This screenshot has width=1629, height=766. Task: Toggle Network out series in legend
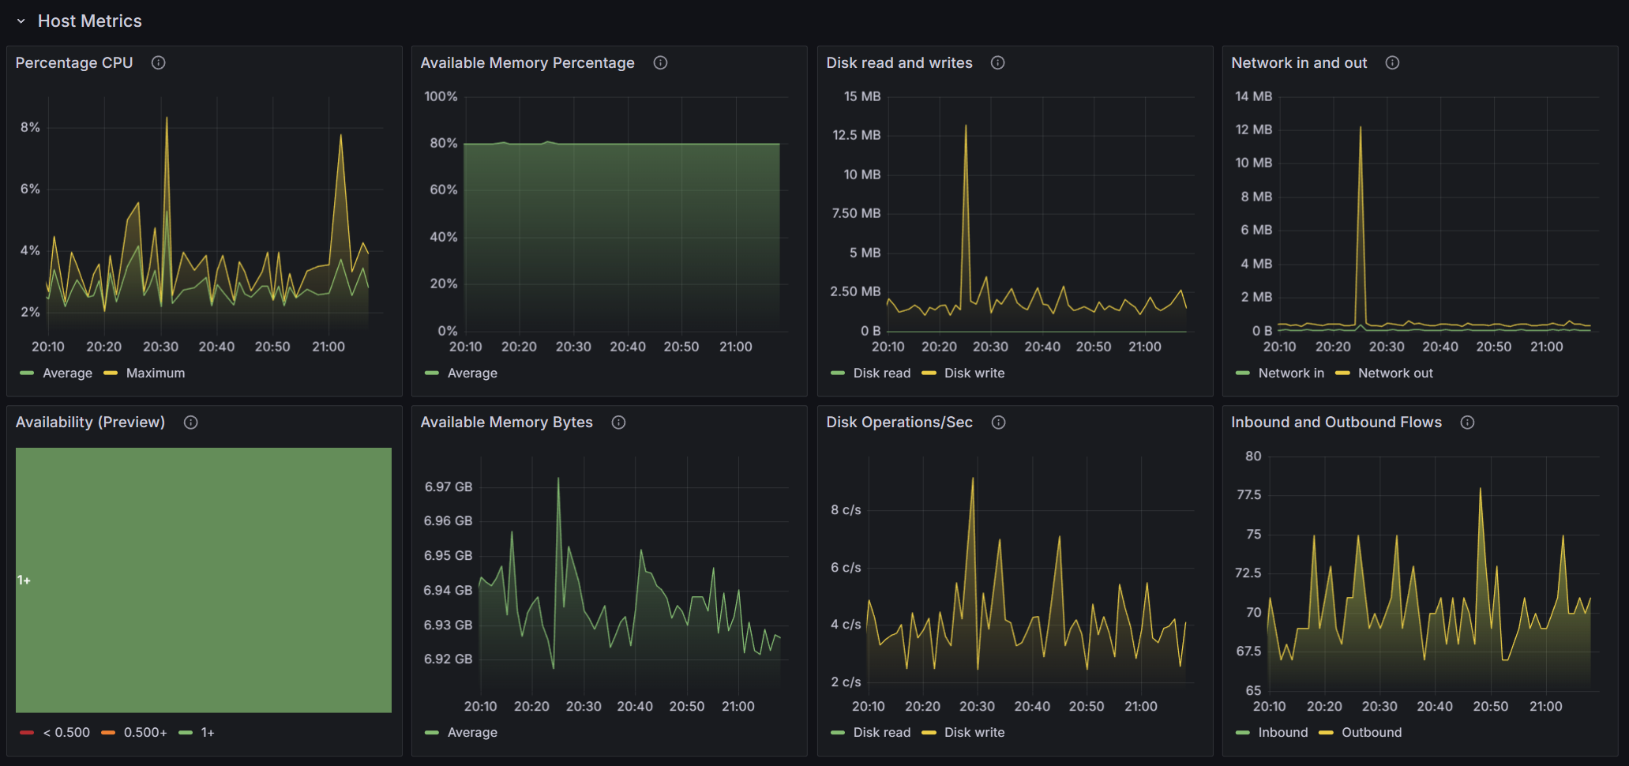click(x=1394, y=374)
